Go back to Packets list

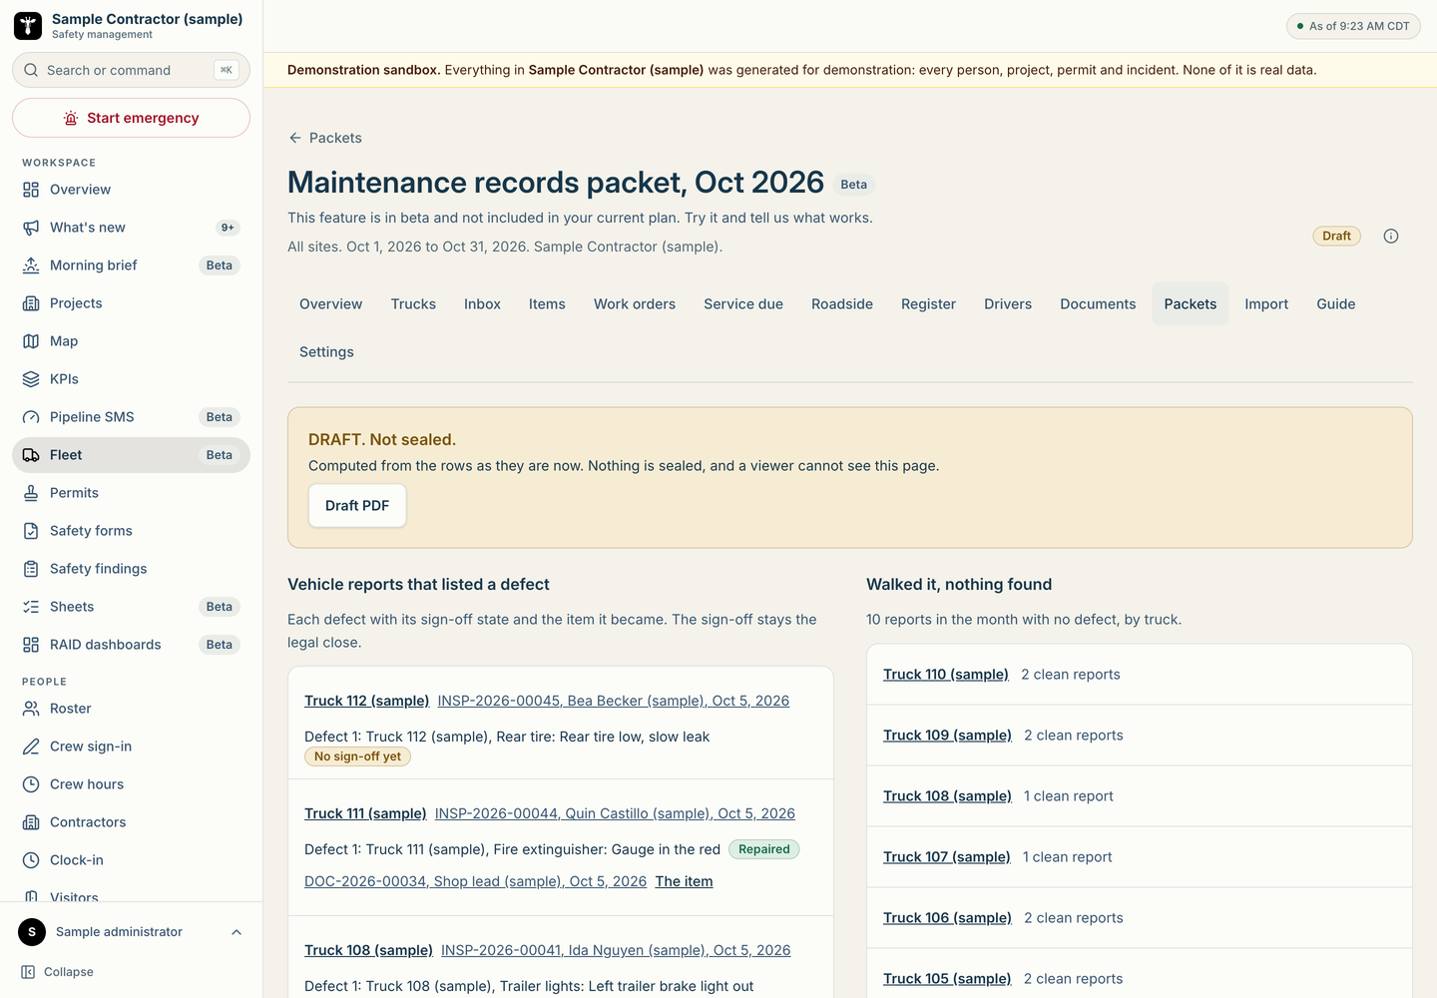pos(325,138)
